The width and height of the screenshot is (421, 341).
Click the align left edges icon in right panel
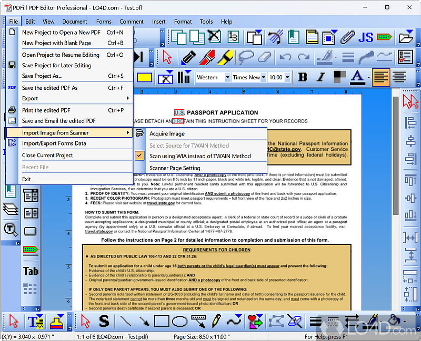pyautogui.click(x=410, y=123)
